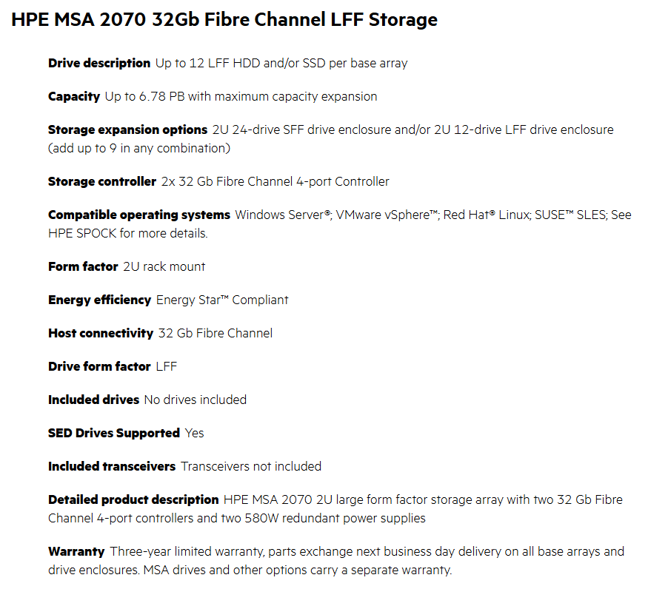Click the Energy efficiency label

(99, 300)
